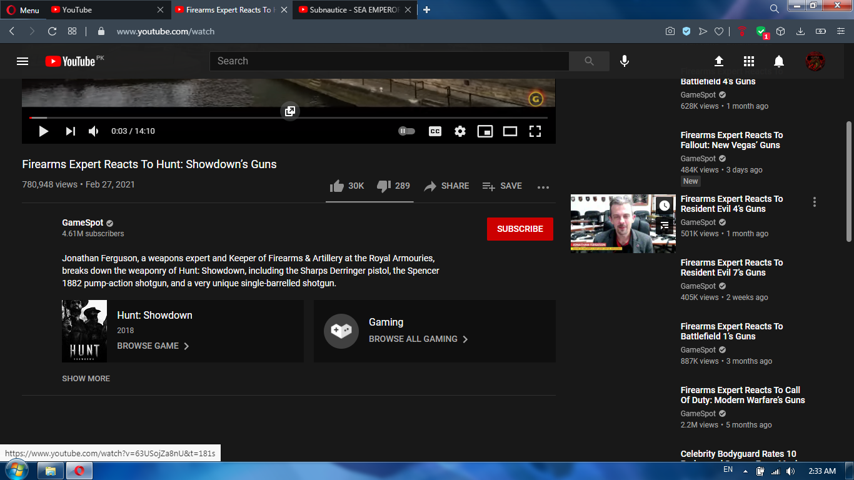The image size is (854, 480).
Task: Expand description with SHOW MORE
Action: tap(86, 378)
